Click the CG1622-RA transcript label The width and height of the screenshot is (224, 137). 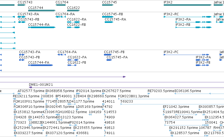point(77,19)
